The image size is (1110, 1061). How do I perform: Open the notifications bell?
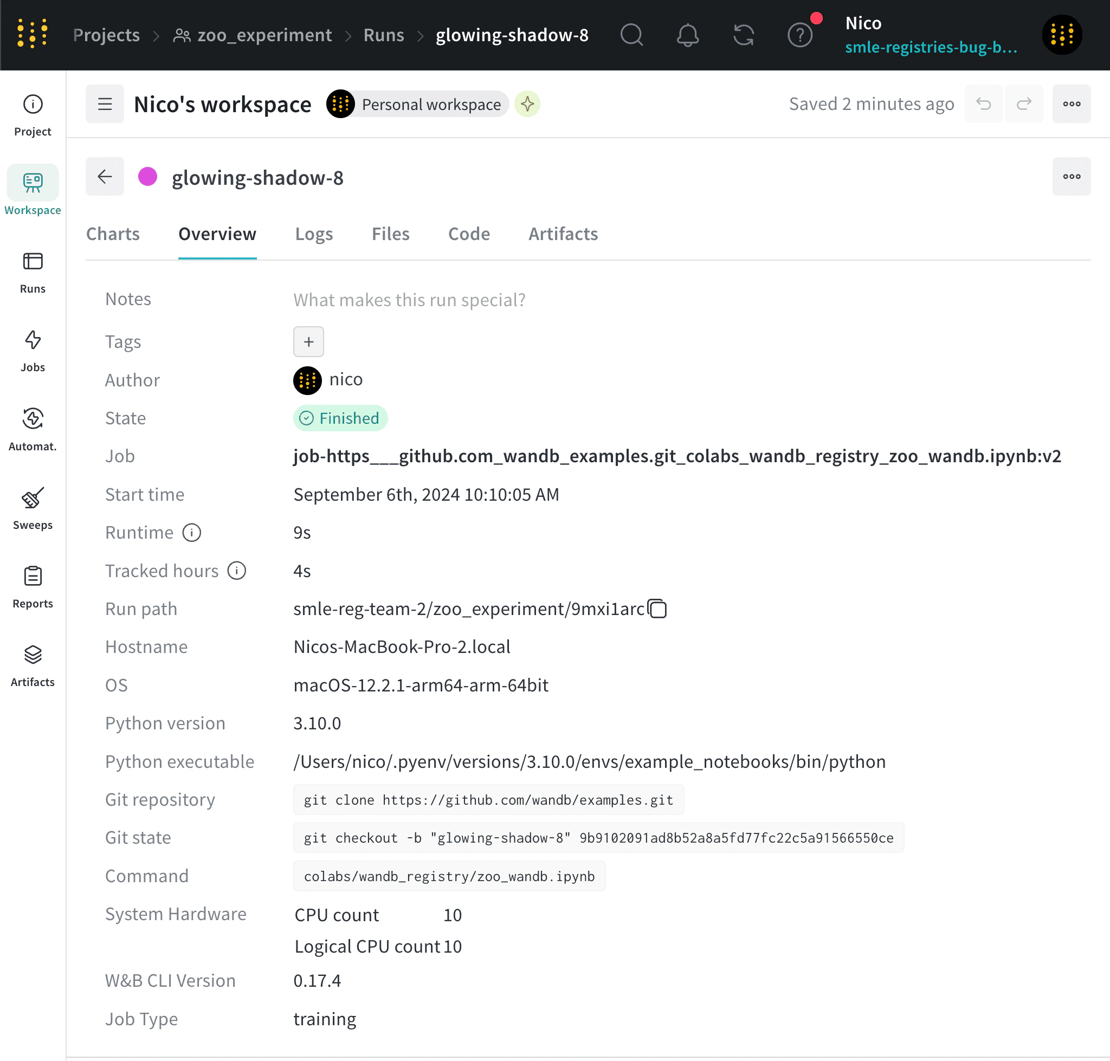click(687, 35)
